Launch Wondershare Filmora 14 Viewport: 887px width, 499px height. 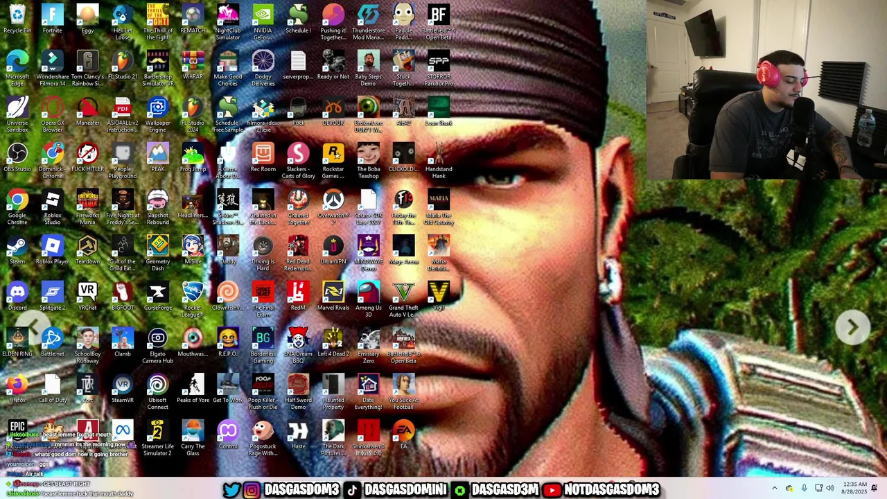point(53,68)
